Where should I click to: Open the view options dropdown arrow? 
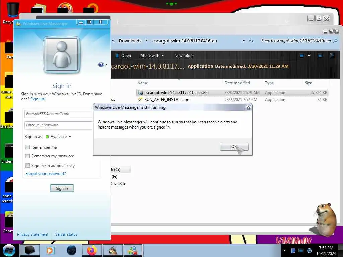point(309,56)
